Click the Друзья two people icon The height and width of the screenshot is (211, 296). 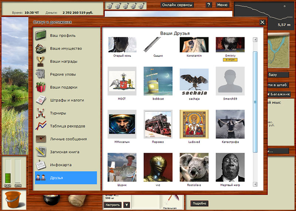point(41,177)
